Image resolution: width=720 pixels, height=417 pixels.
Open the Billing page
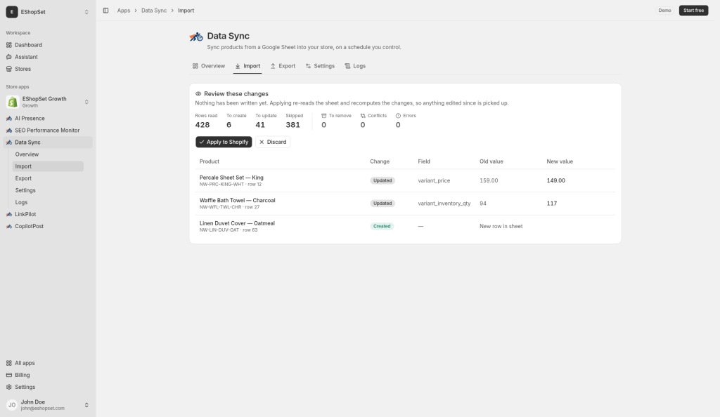point(48,375)
